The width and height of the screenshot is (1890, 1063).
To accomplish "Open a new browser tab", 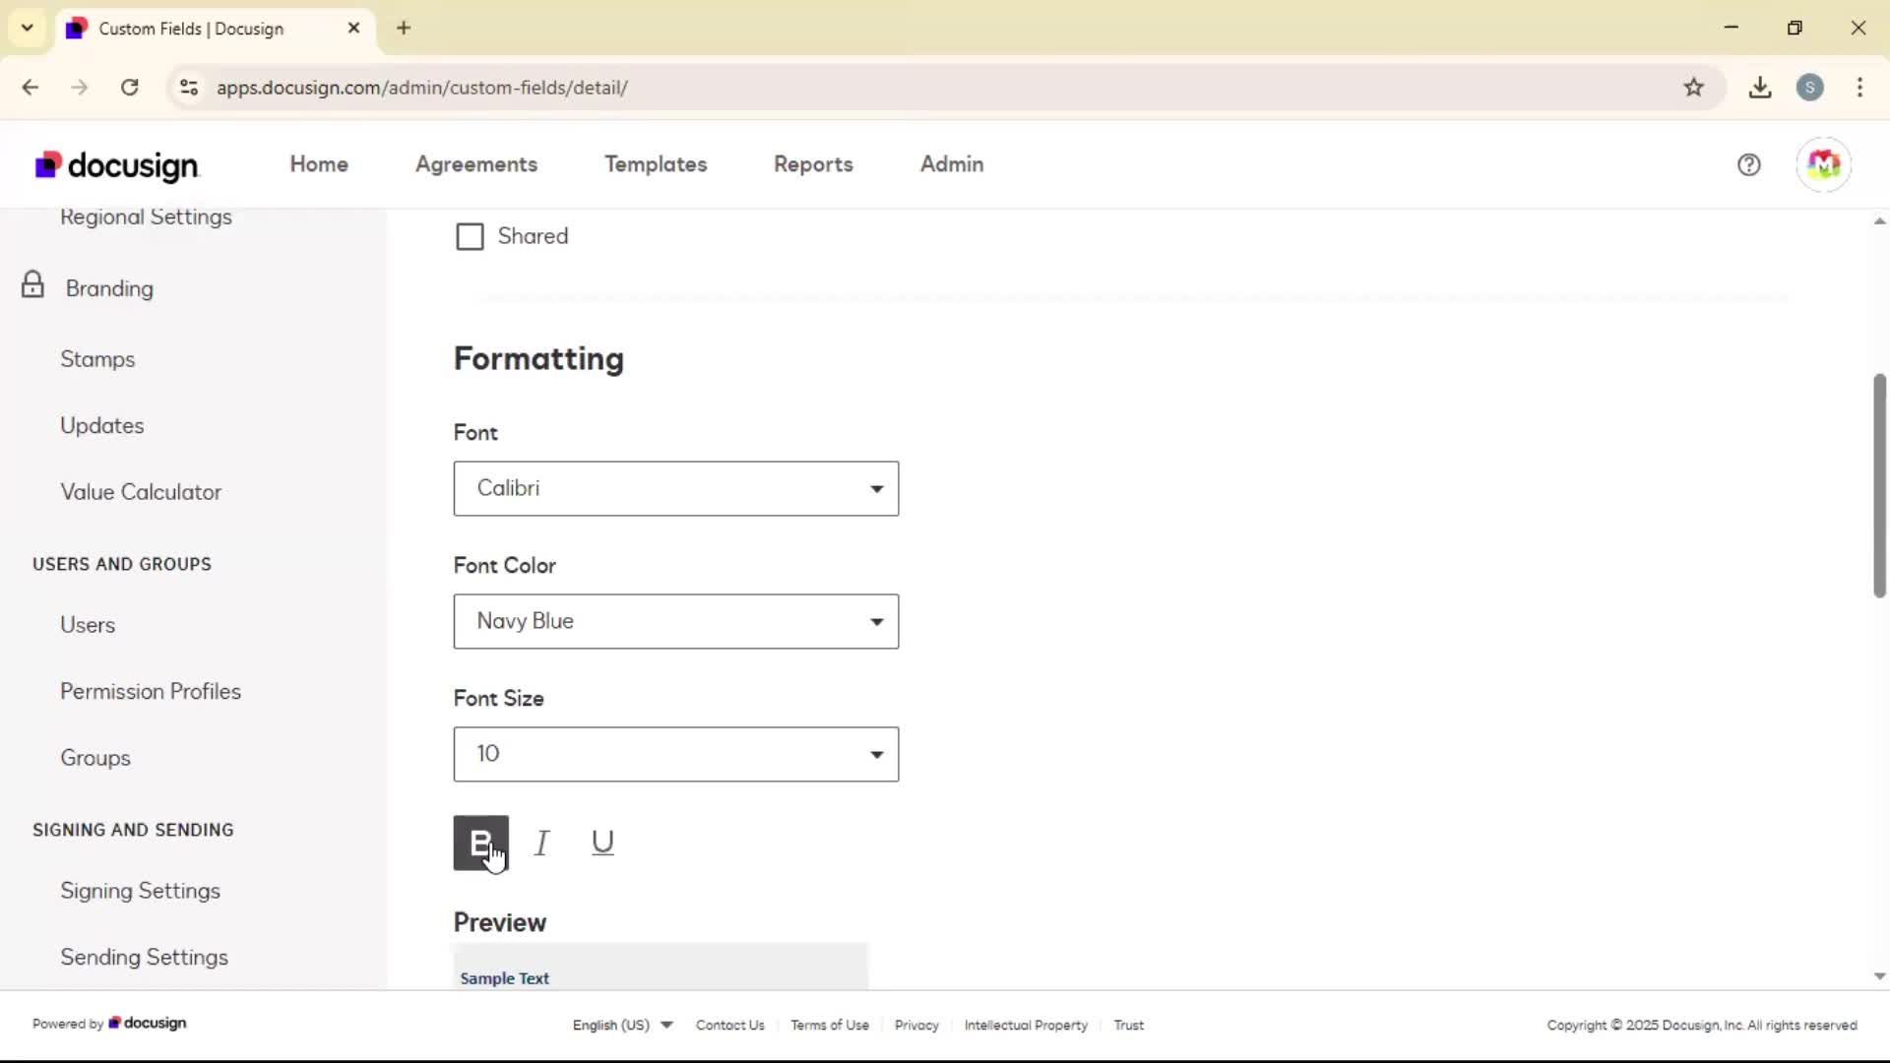I will (x=404, y=28).
